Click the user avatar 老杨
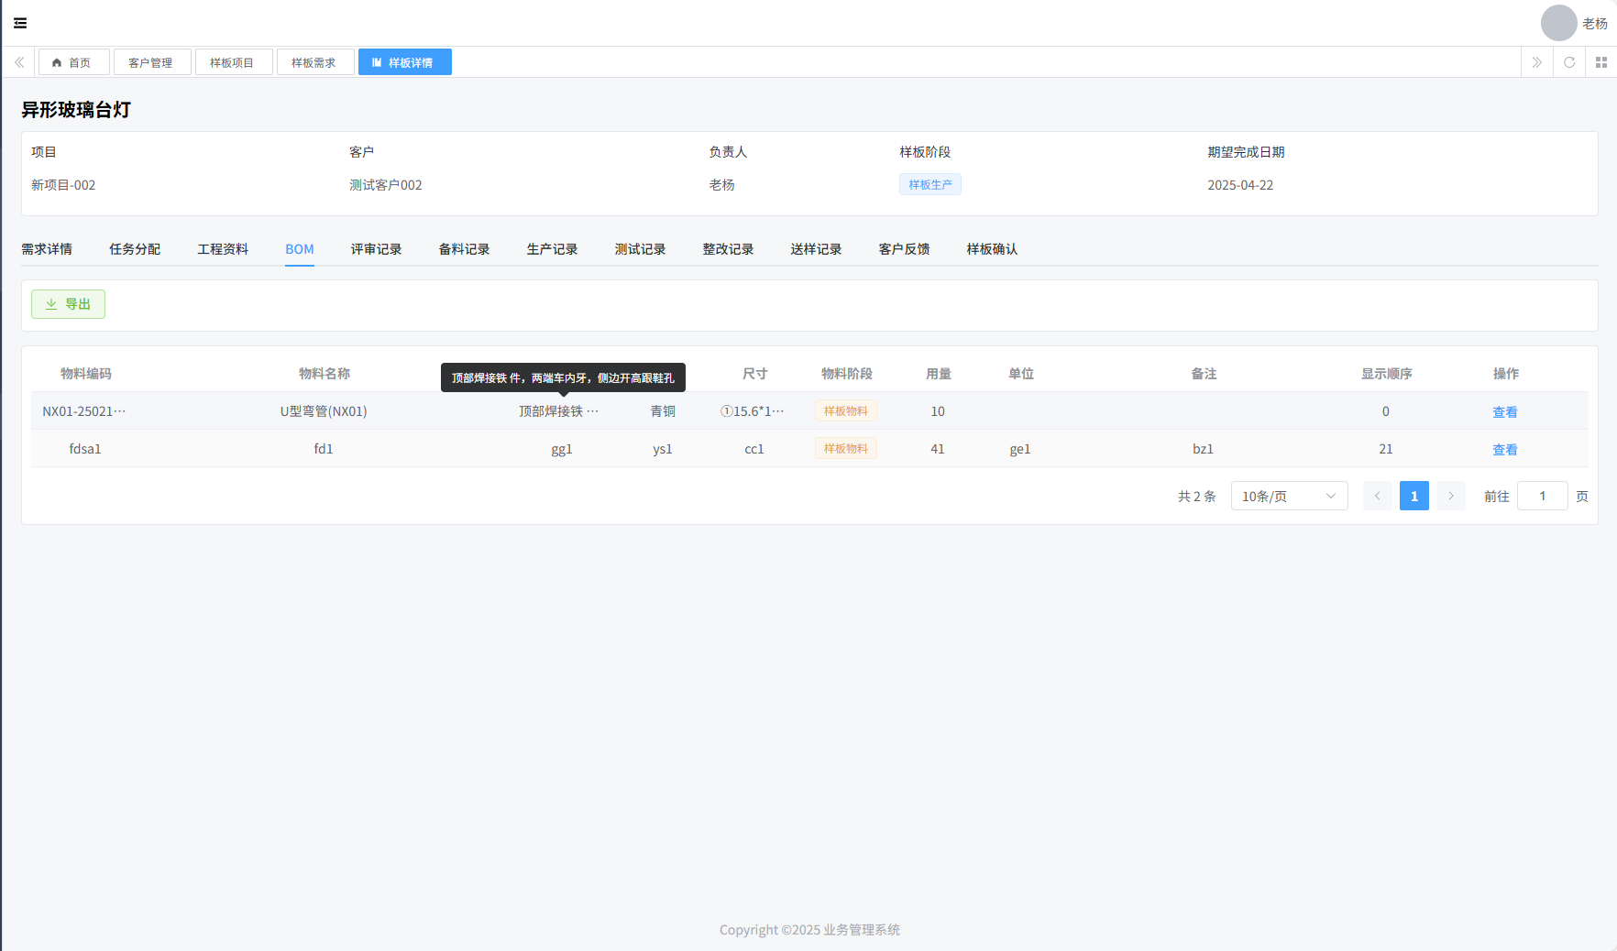Image resolution: width=1617 pixels, height=951 pixels. tap(1558, 23)
